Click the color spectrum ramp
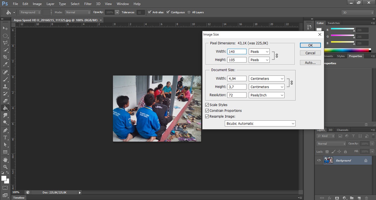Screen dimensions: 376x200 coord(348,50)
